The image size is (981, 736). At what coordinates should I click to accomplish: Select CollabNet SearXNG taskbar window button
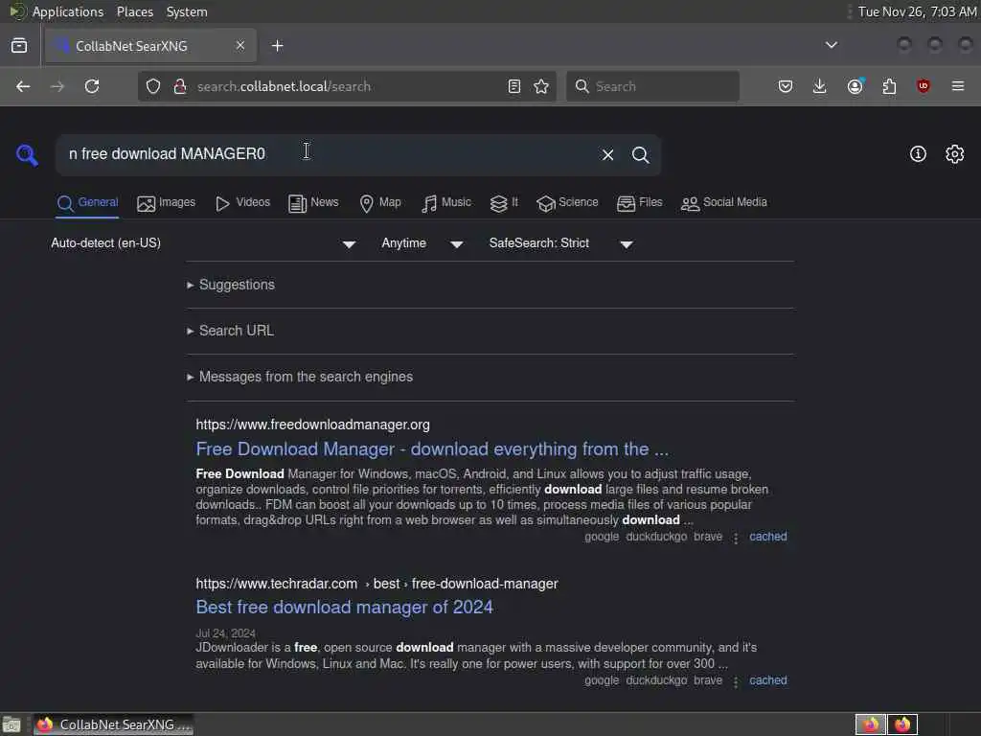pyautogui.click(x=114, y=724)
